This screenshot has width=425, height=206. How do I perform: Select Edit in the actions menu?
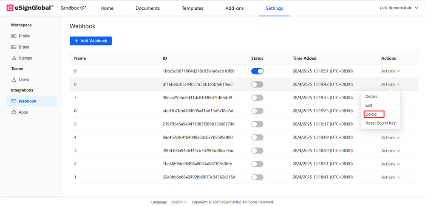click(x=369, y=106)
